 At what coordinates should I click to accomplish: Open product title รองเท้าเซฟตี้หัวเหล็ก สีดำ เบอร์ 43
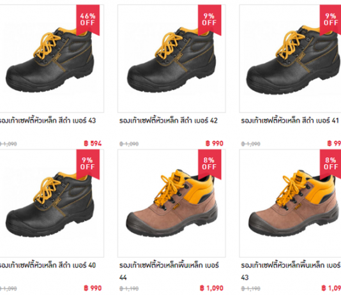48,121
